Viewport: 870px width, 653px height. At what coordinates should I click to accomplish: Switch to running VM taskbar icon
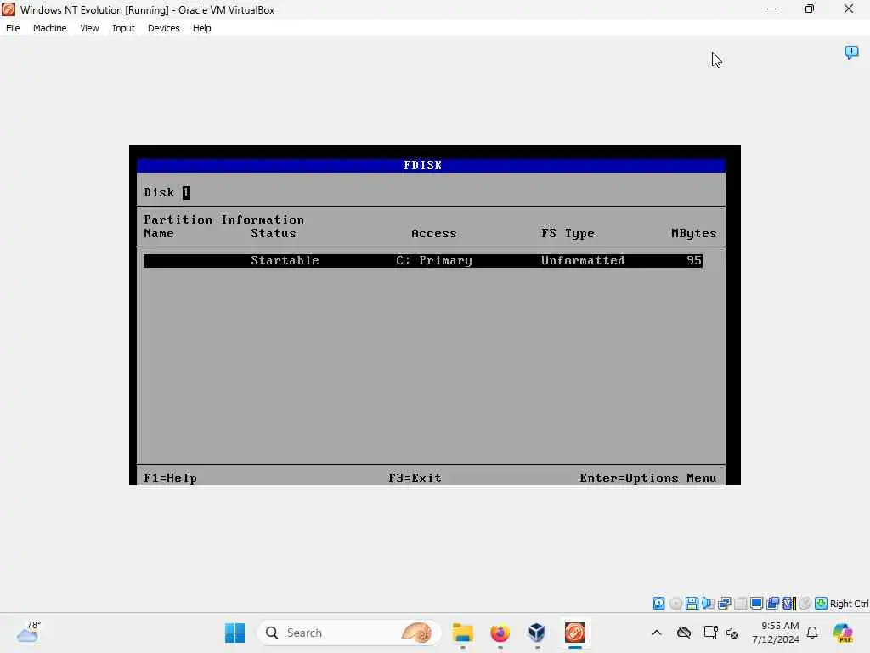tap(575, 633)
